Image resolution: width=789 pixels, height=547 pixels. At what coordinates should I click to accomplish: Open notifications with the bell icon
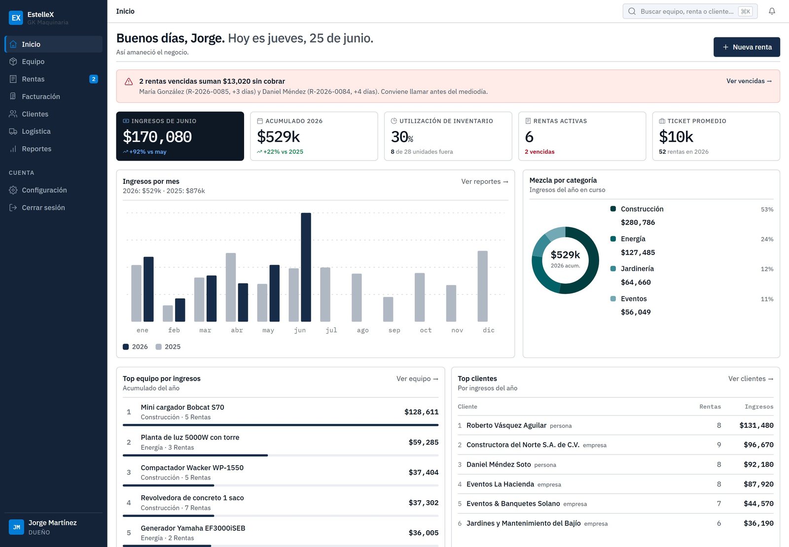tap(772, 11)
